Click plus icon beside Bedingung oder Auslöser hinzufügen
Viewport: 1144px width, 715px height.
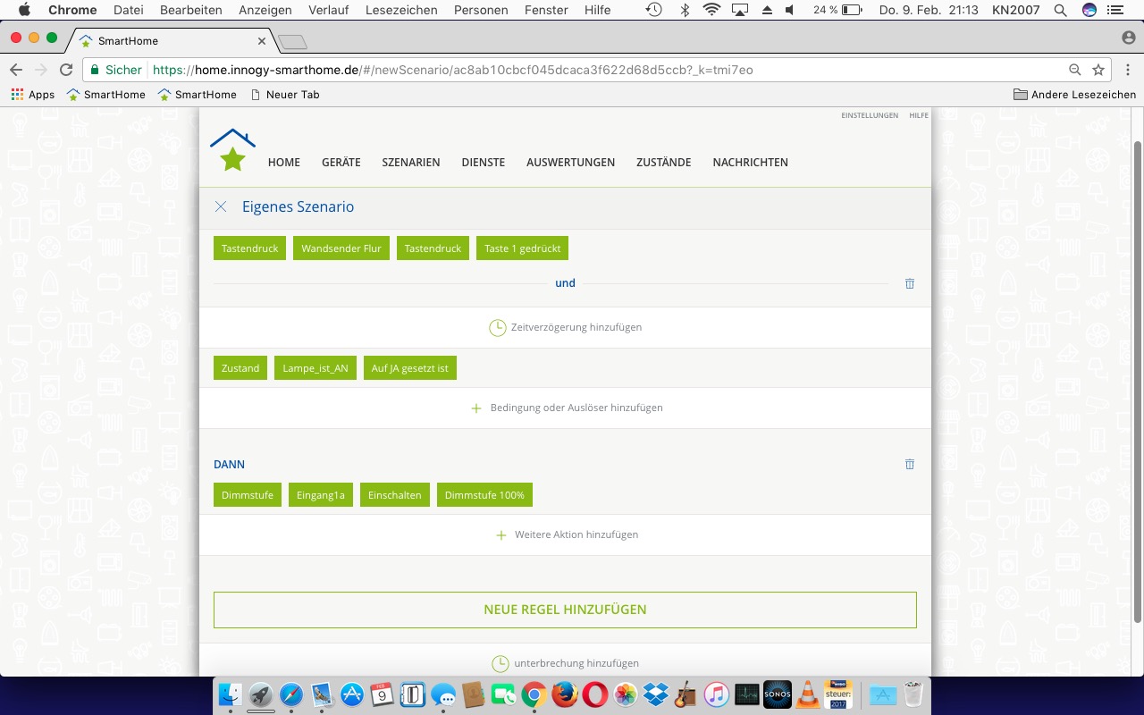476,408
